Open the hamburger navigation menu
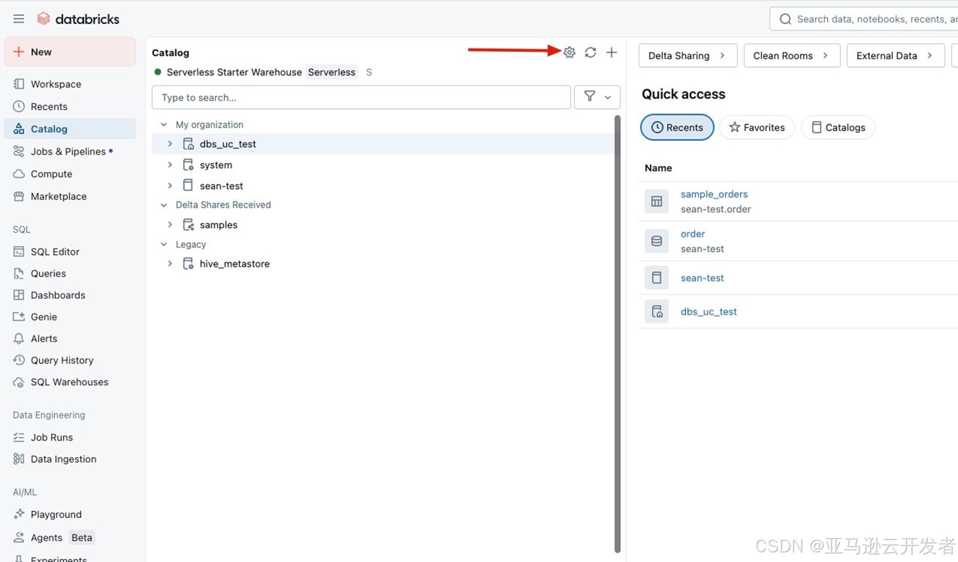The width and height of the screenshot is (958, 562). pos(19,19)
